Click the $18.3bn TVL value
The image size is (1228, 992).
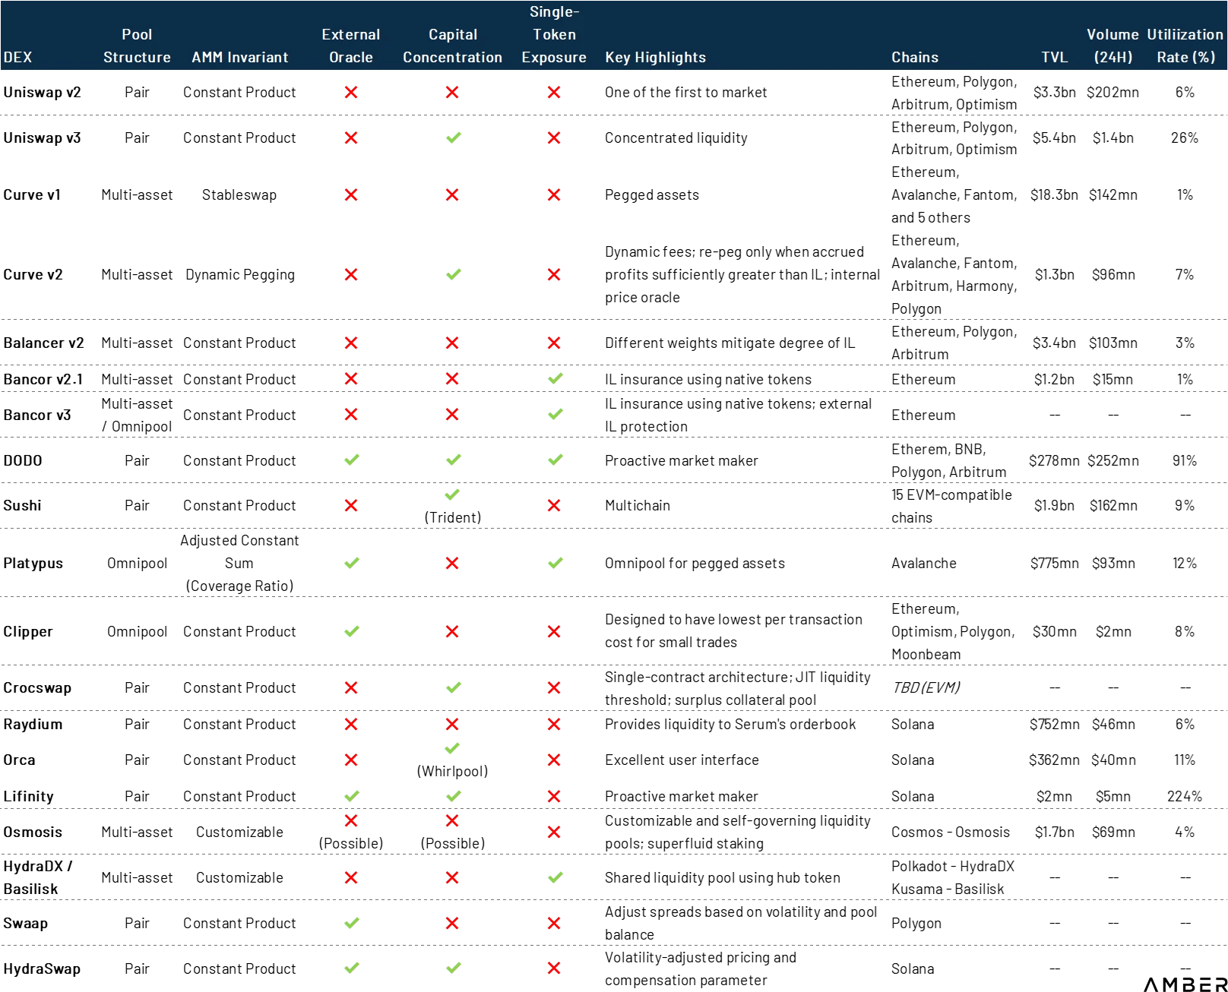(1054, 194)
